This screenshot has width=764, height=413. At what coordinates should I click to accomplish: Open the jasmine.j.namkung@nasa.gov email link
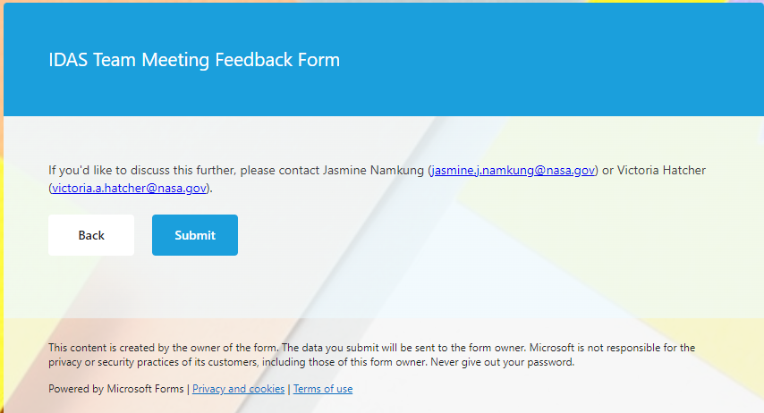(x=514, y=170)
